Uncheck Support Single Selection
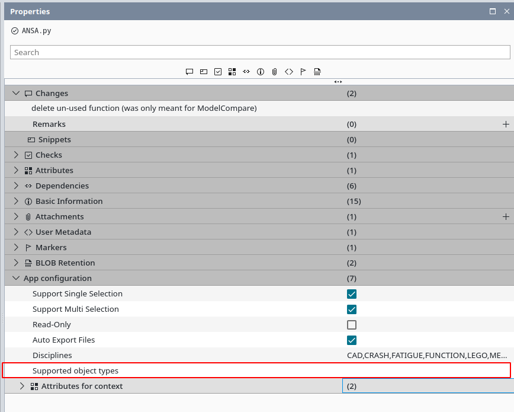 (352, 294)
